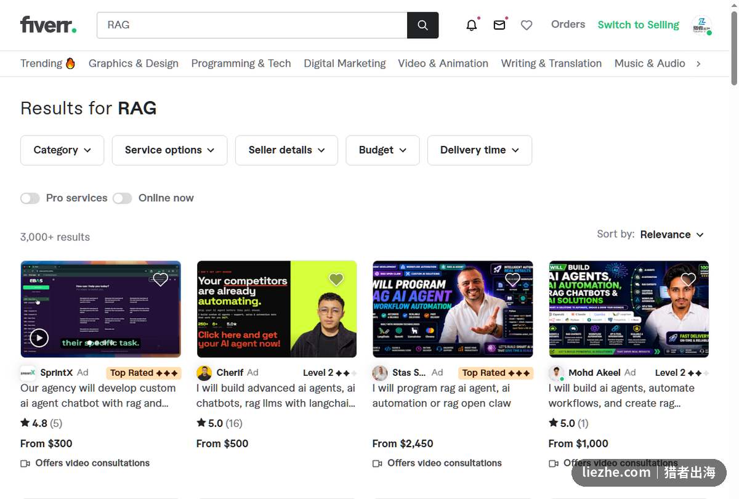The width and height of the screenshot is (739, 499).
Task: Click the SprintX seller name
Action: tap(57, 373)
